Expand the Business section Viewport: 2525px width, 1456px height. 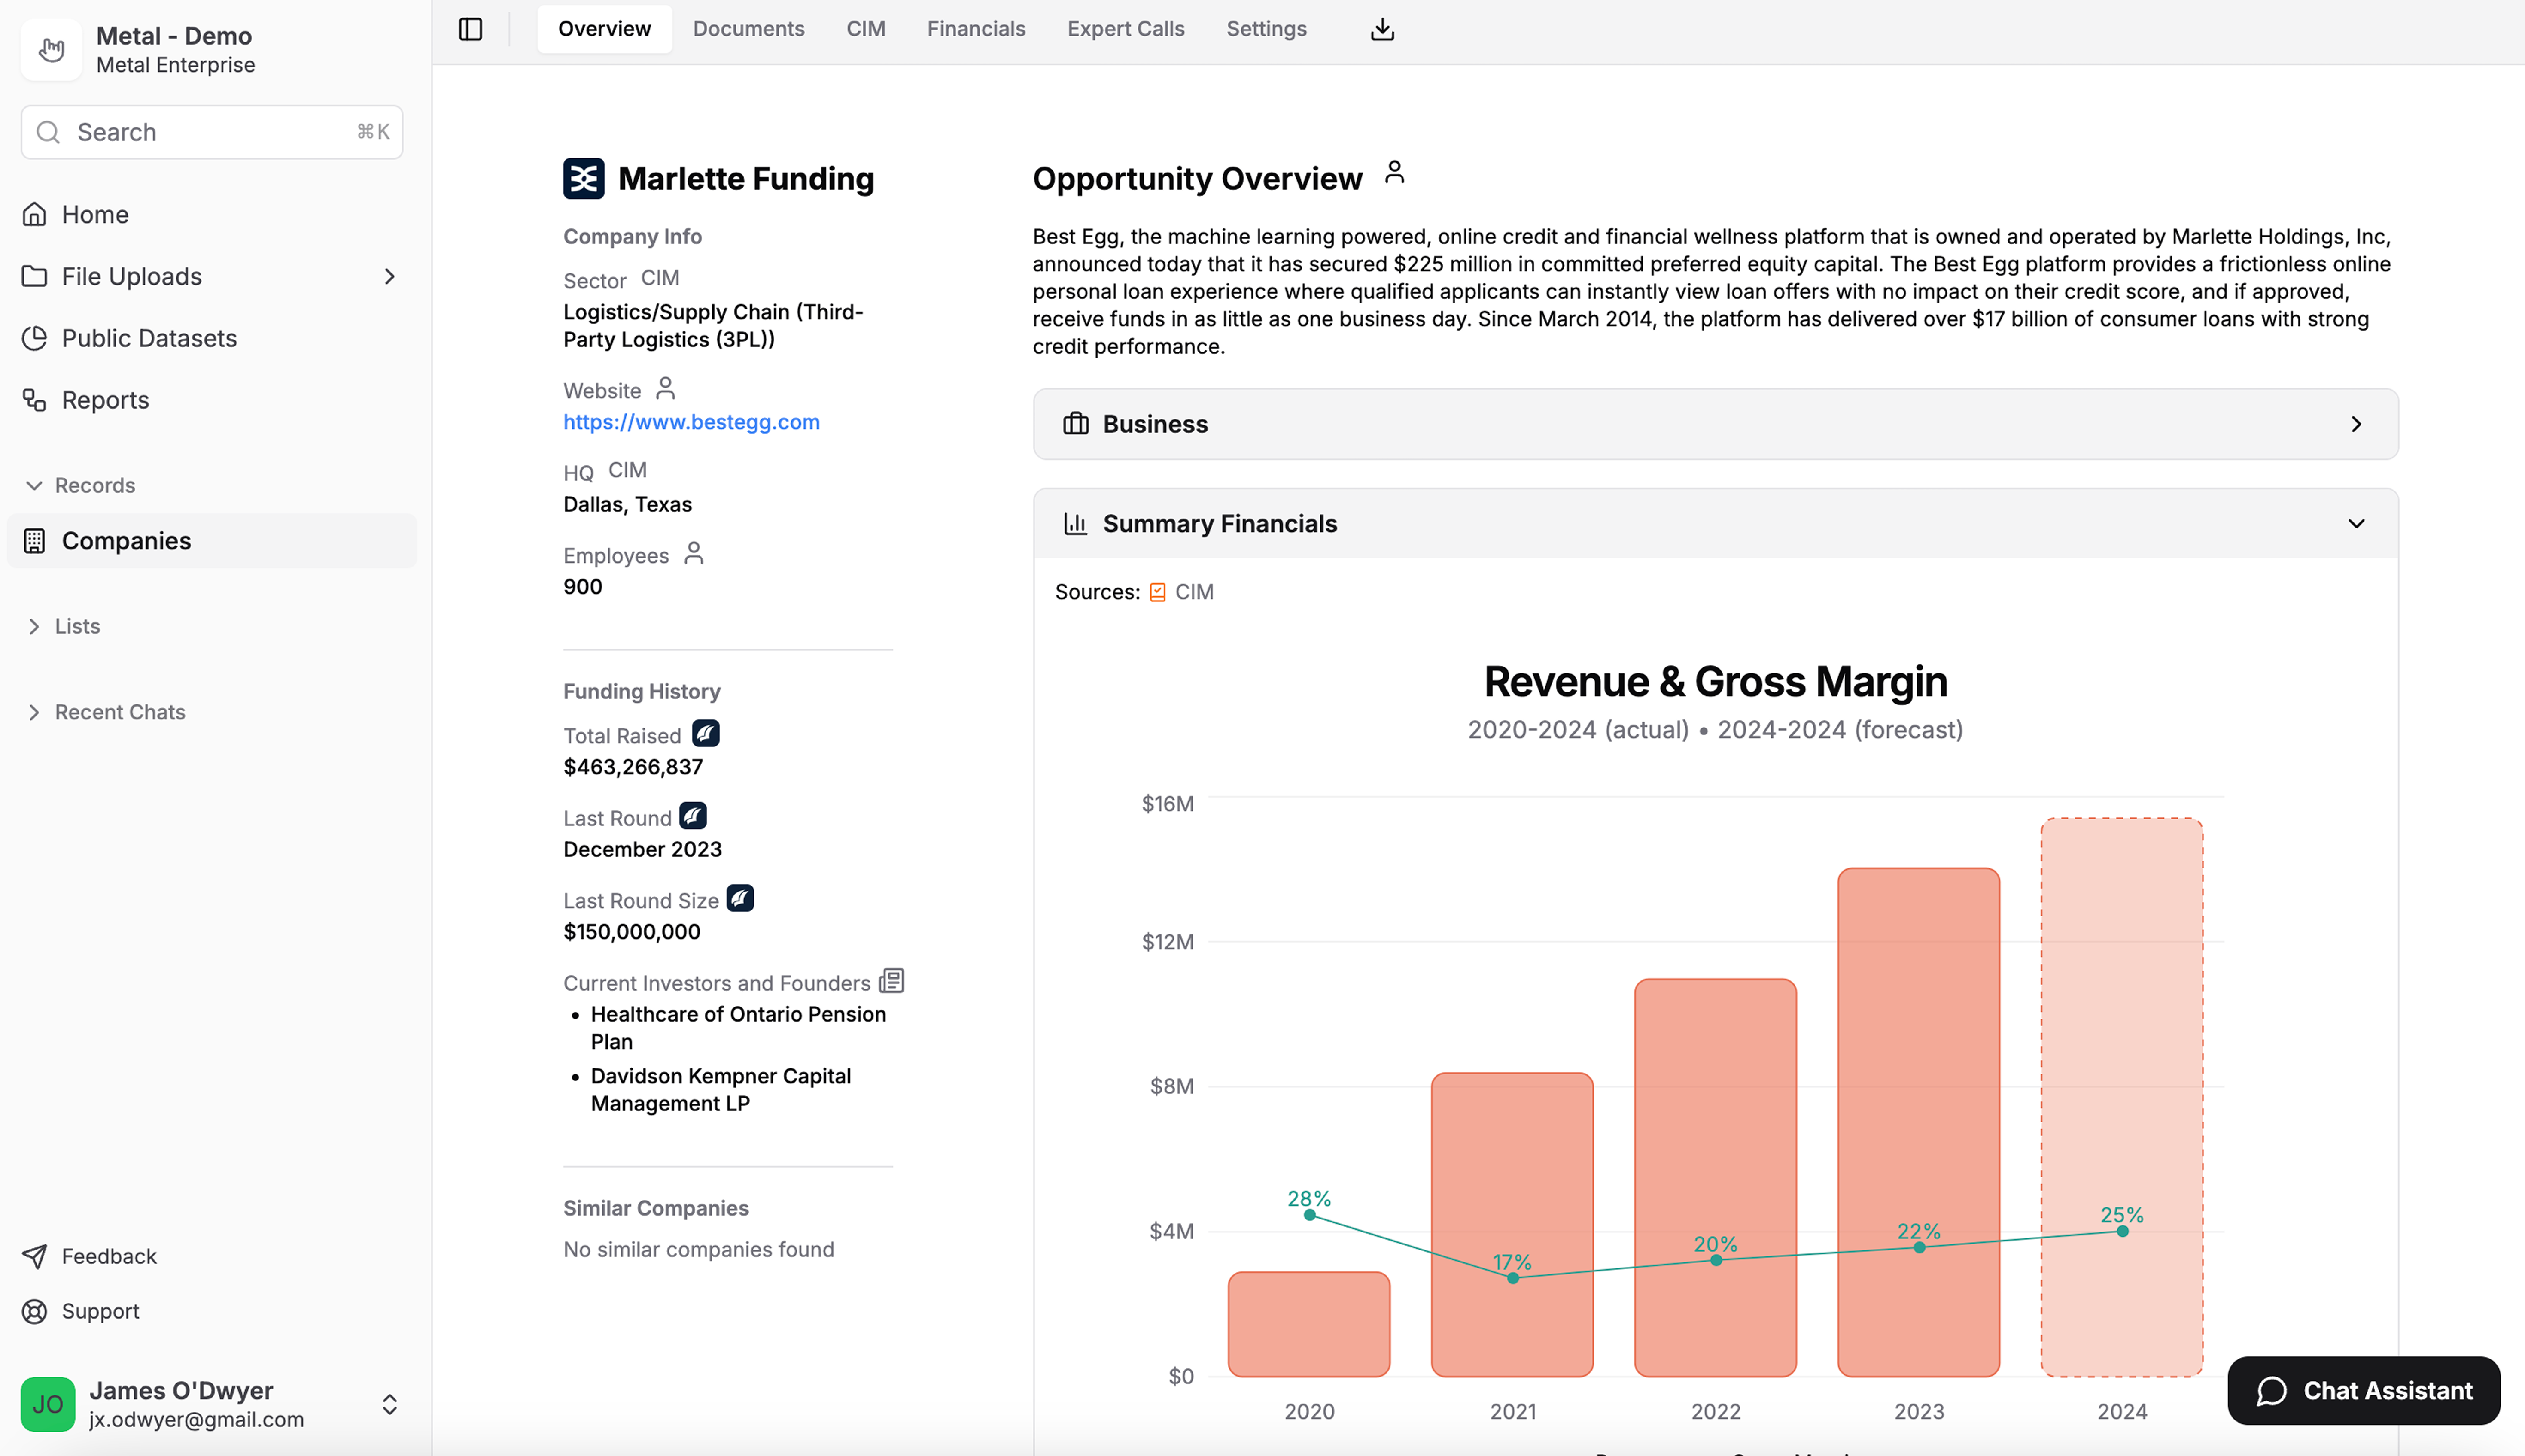[x=2355, y=424]
